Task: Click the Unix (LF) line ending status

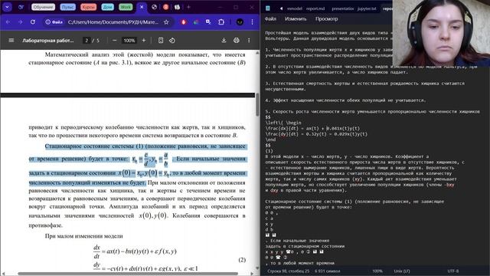Action: (x=401, y=271)
